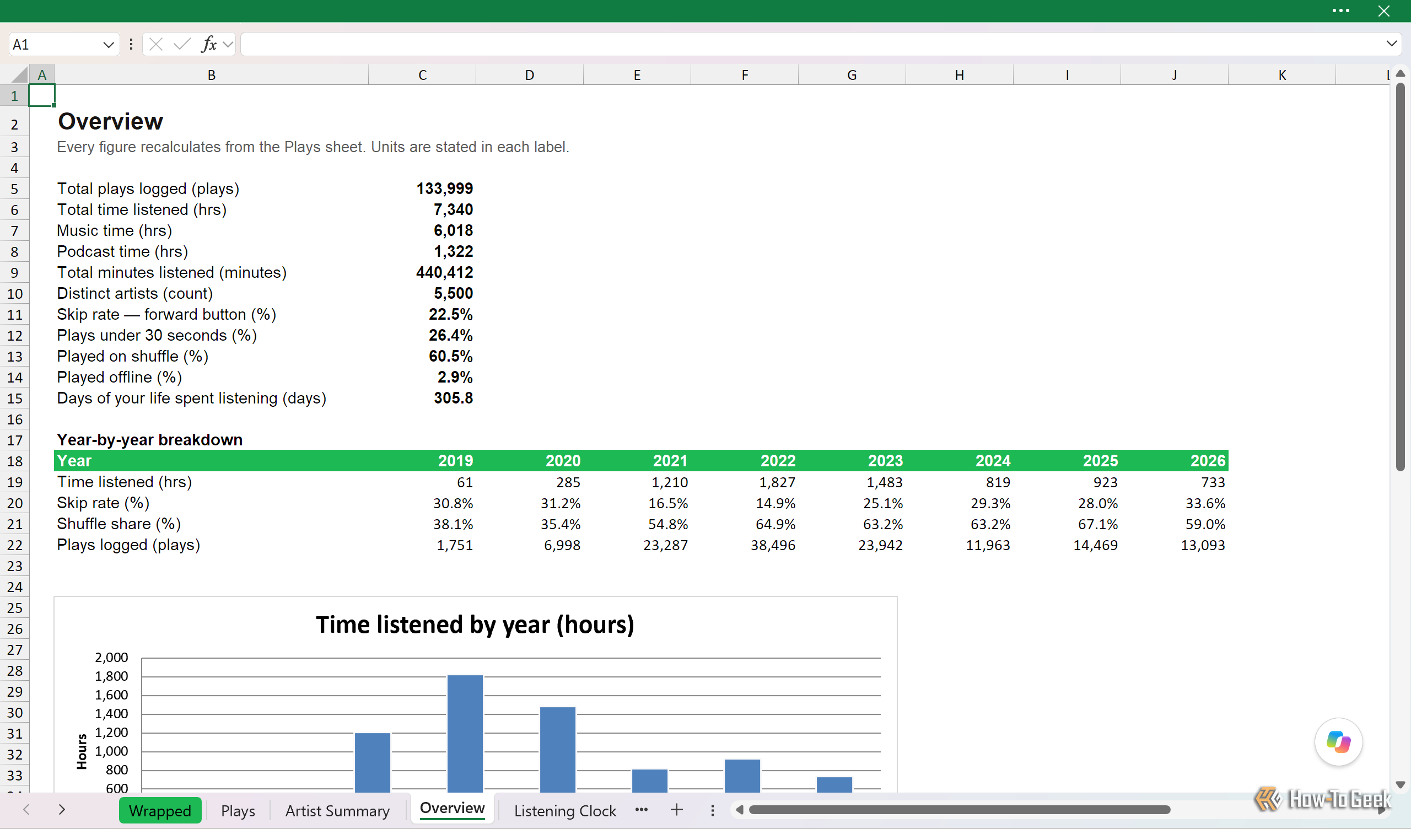Screen dimensions: 1411x829
Task: Click time listened cell 1,827
Action: point(777,482)
